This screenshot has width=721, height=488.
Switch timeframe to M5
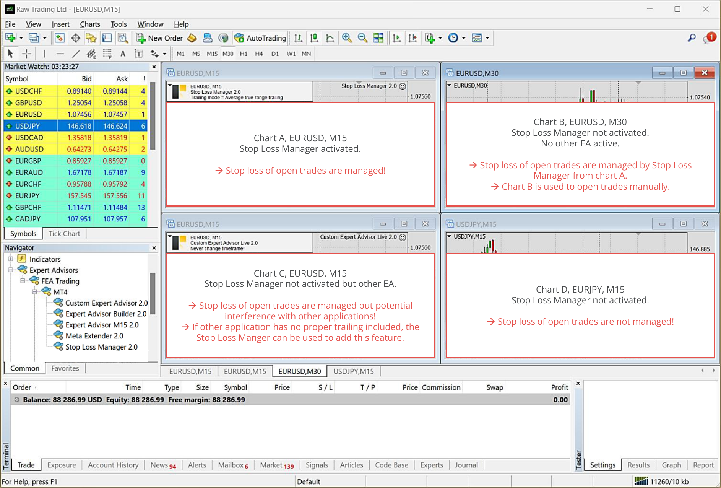click(196, 54)
